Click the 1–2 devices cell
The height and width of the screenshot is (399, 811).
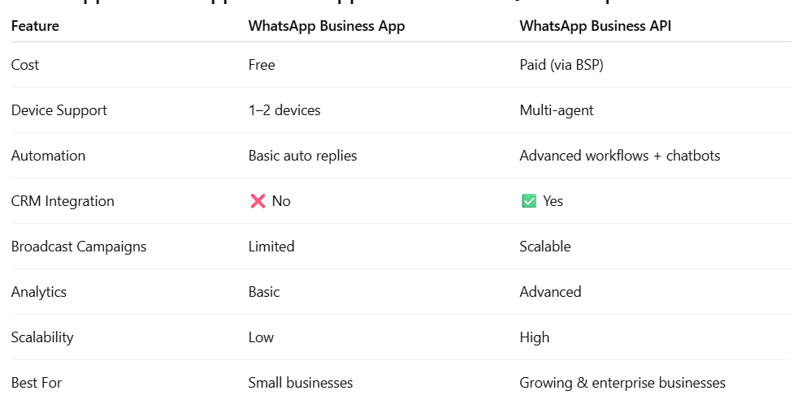[x=284, y=110]
